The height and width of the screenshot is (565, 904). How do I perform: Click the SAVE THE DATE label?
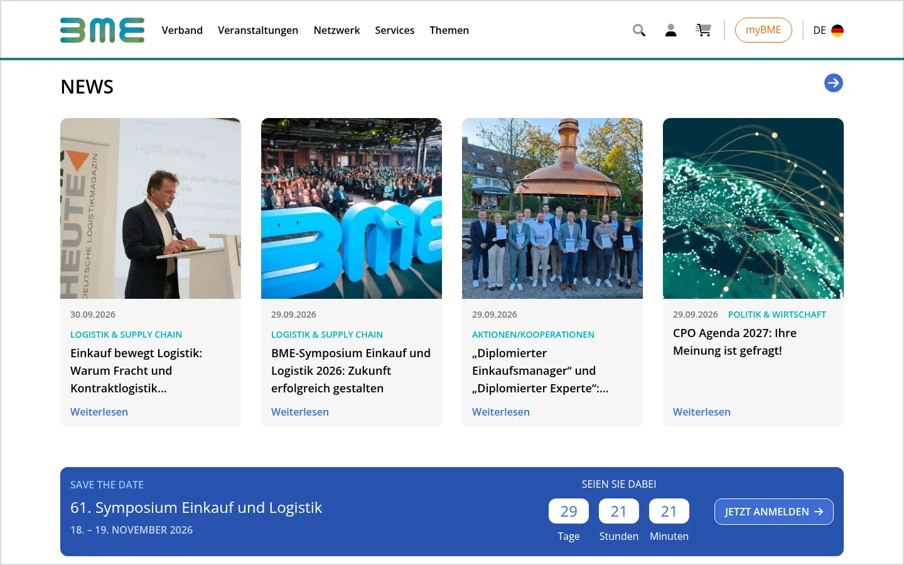(107, 485)
